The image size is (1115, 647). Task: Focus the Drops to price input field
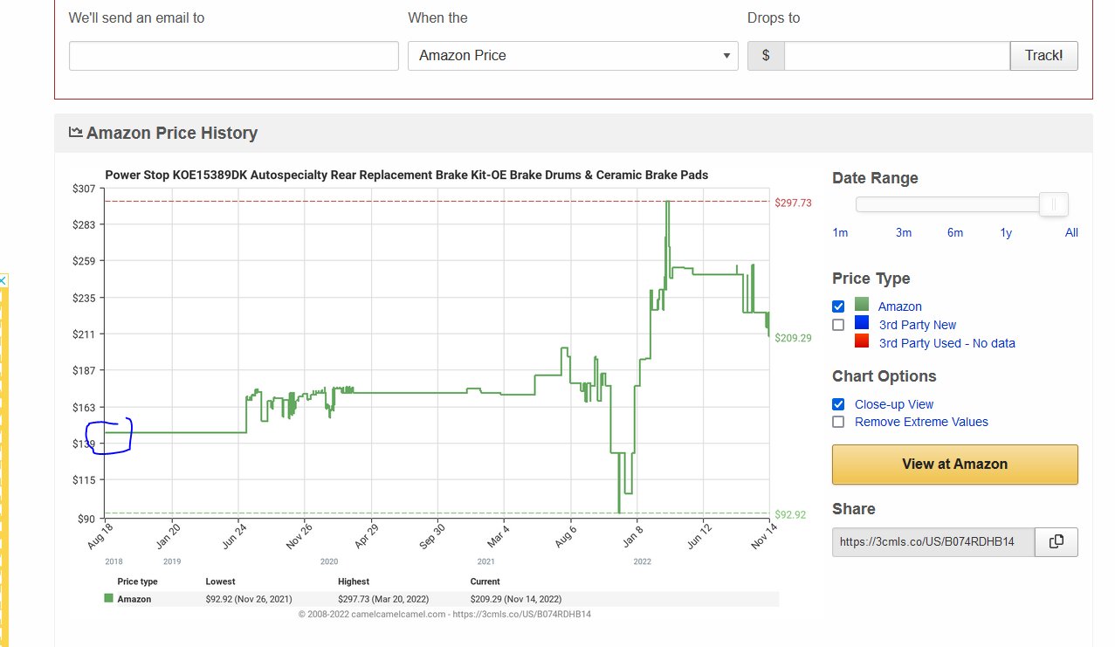[x=897, y=56]
